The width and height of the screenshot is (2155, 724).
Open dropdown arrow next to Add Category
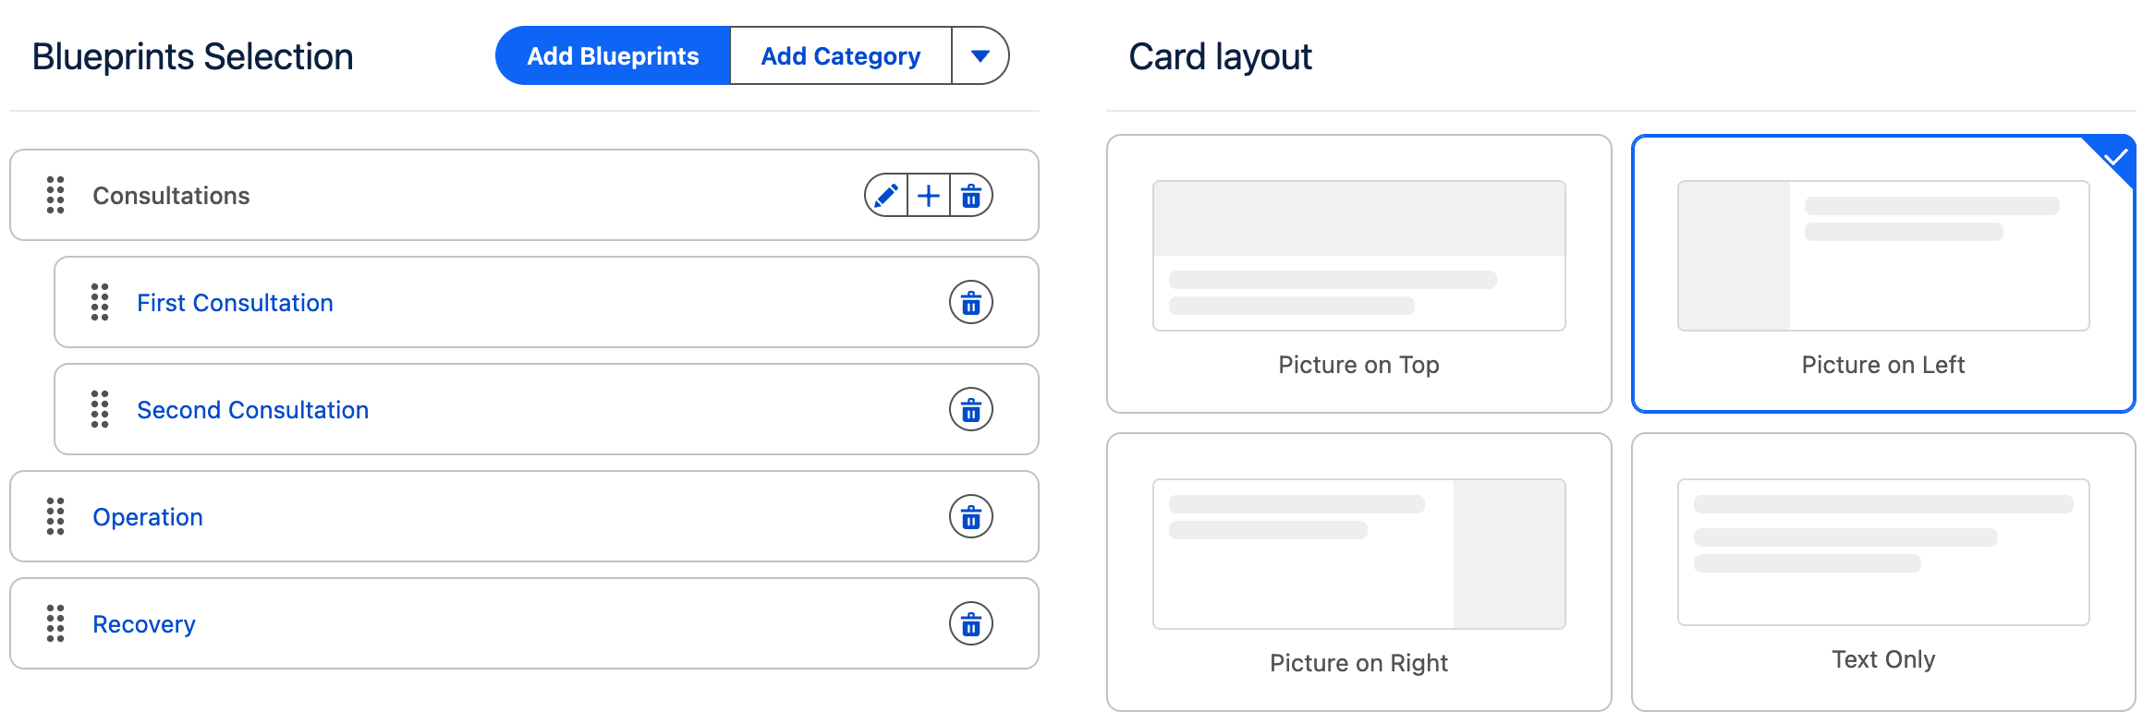980,56
